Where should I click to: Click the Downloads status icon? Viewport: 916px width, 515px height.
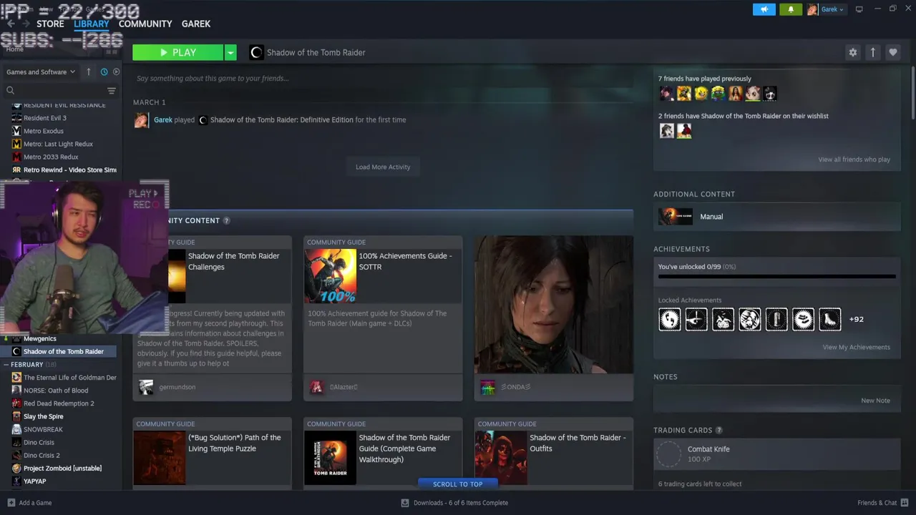(405, 502)
